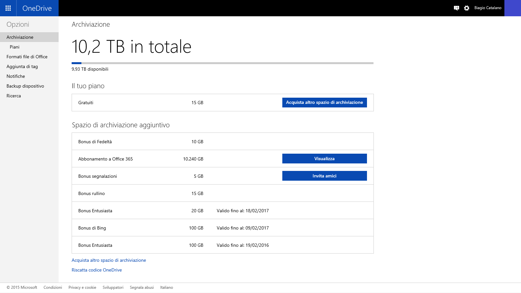521x293 pixels.
Task: Open Segnala abusi footer link
Action: [142, 287]
